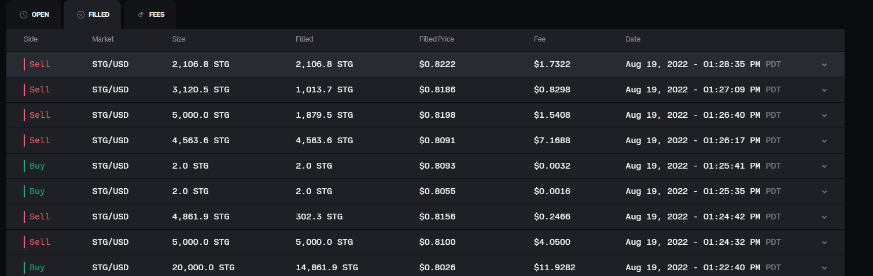Expand the order row dated 01:27:09 PM
The image size is (873, 276).
(x=824, y=90)
